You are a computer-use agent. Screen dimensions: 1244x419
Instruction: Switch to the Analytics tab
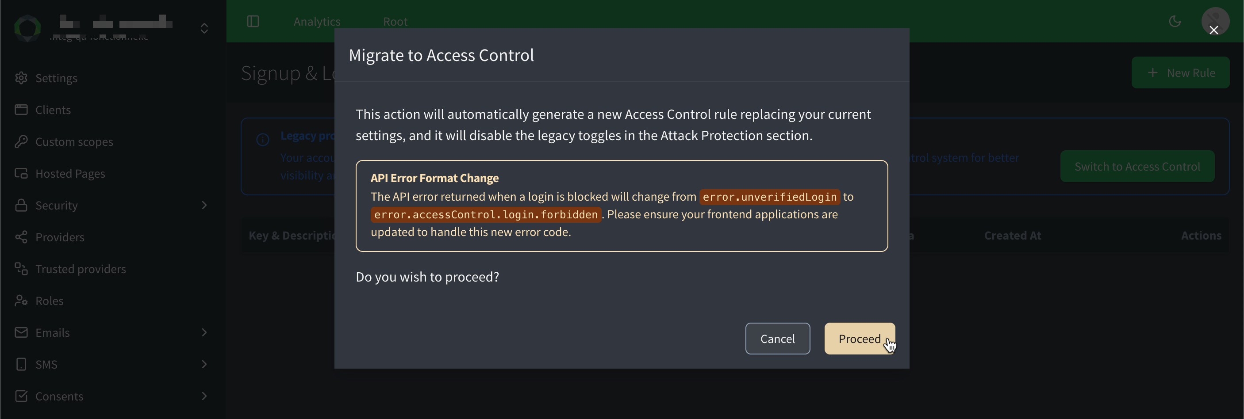click(x=316, y=21)
